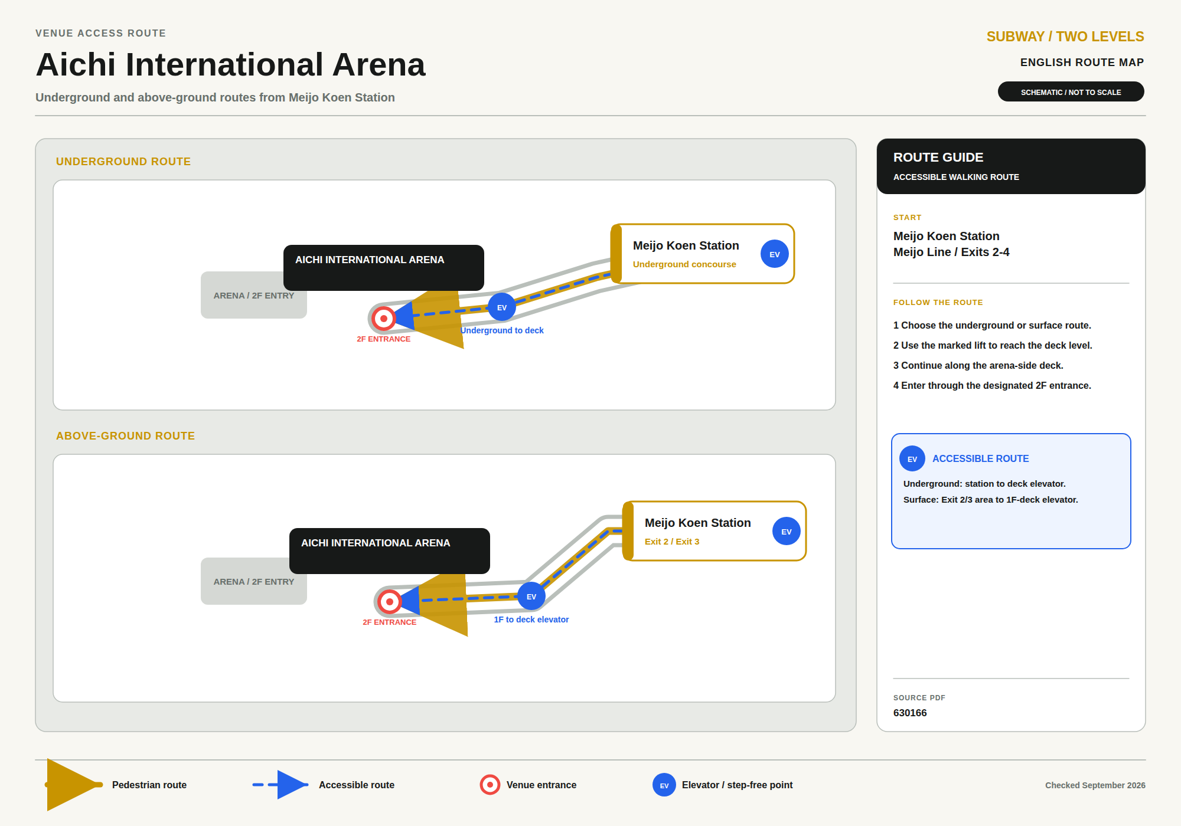Click the venue entrance target in the above-ground route map
The width and height of the screenshot is (1181, 826).
click(390, 602)
